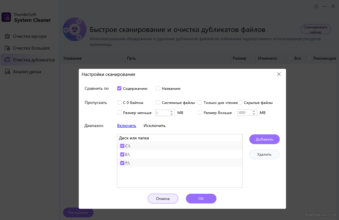Image resolution: width=339 pixels, height=220 pixels.
Task: Toggle the Содержанию checkbox
Action: (x=119, y=88)
